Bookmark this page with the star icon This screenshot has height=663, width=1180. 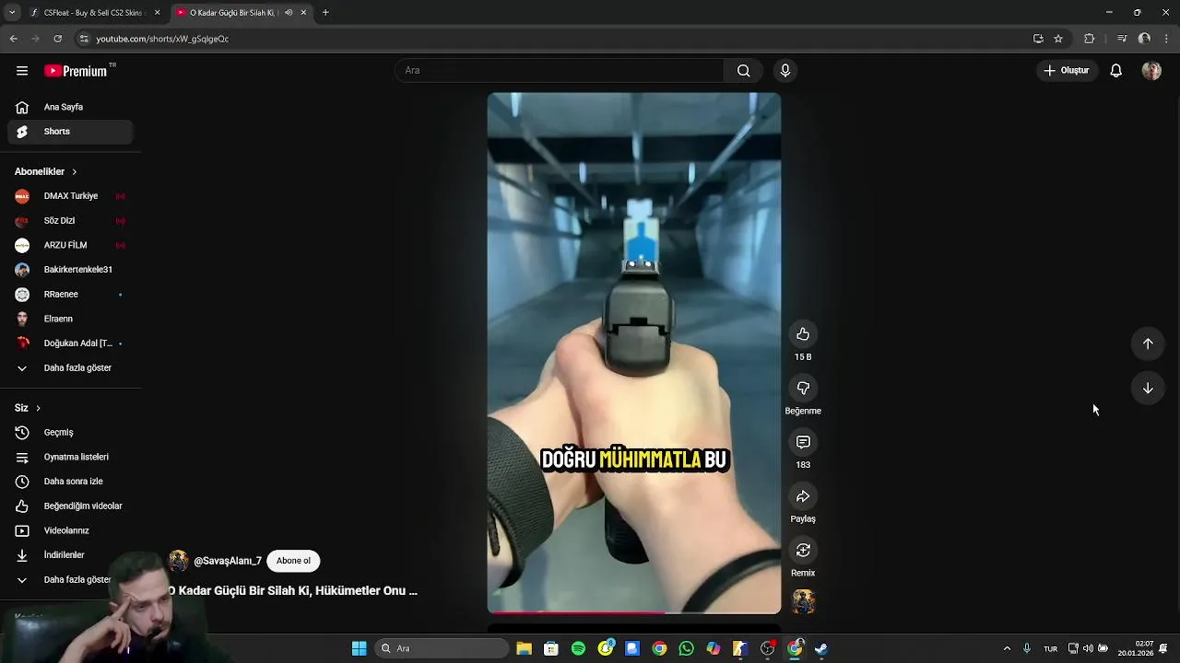coord(1058,39)
